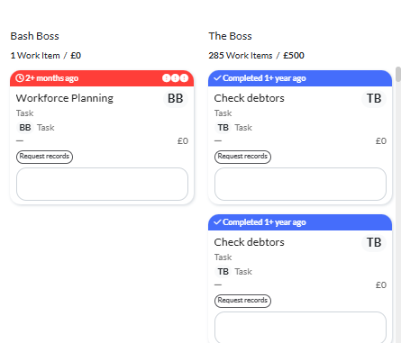Click the large BB avatar on Workforce Planning
The image size is (401, 343).
176,99
